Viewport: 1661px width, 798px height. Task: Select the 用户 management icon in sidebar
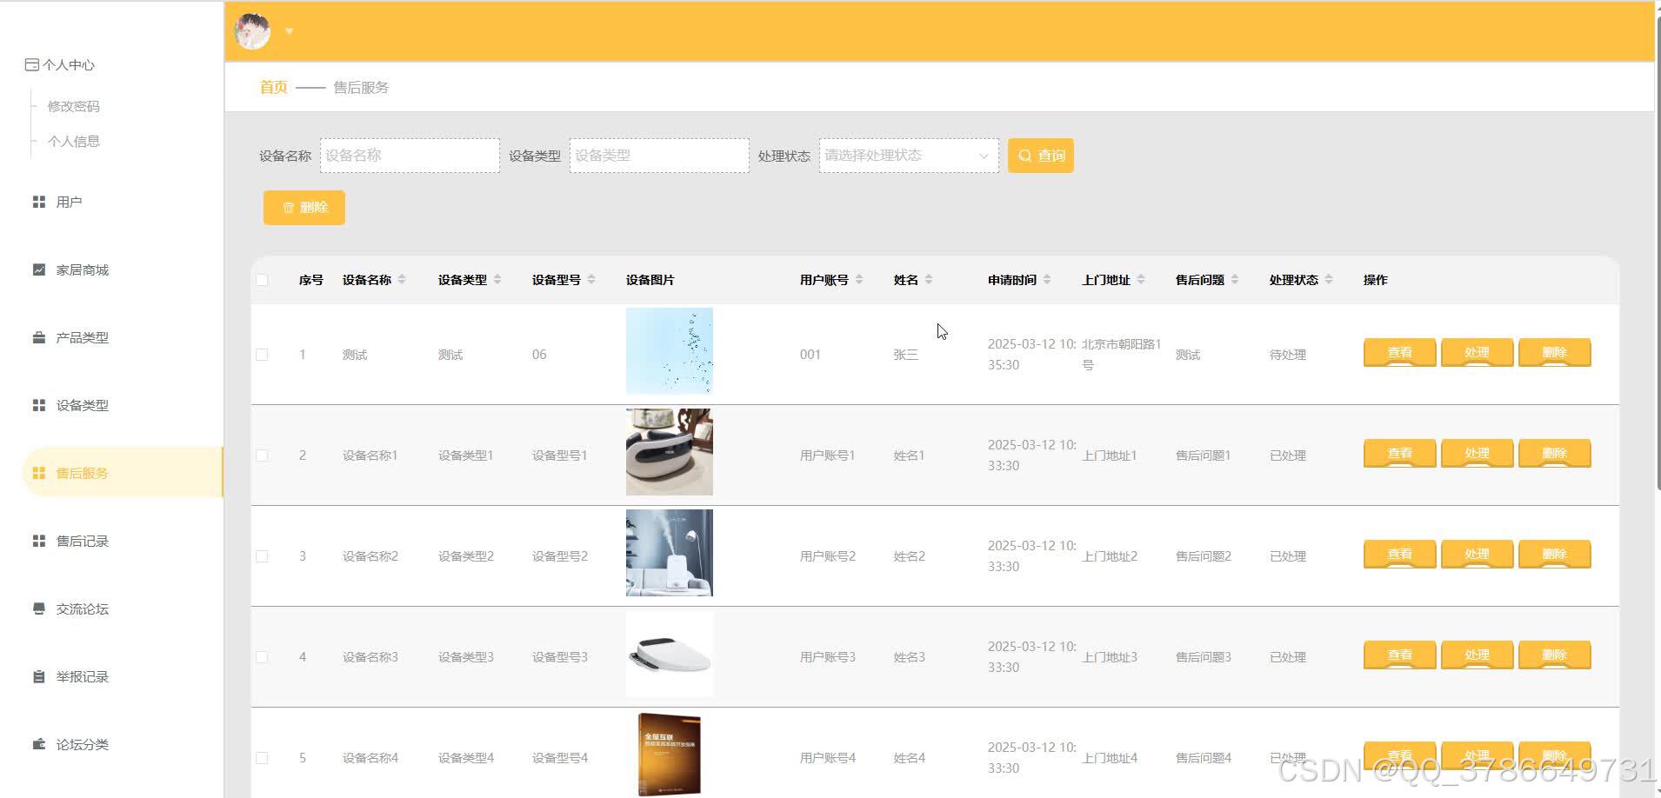point(38,201)
